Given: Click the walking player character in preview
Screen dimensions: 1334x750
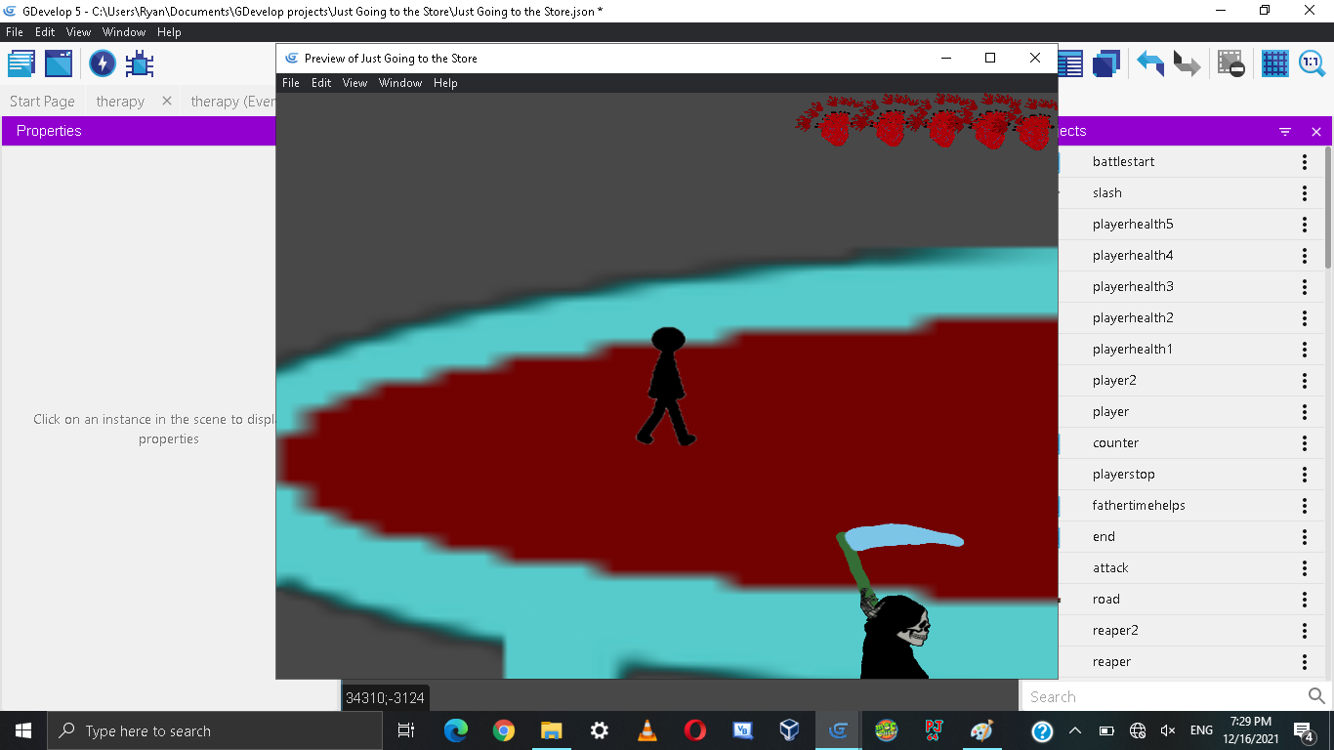Looking at the screenshot, I should click(x=666, y=387).
